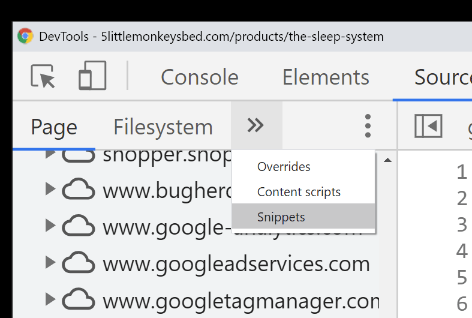This screenshot has width=472, height=318.
Task: Expand the www.googleadservices.com tree arrow
Action: 50,263
